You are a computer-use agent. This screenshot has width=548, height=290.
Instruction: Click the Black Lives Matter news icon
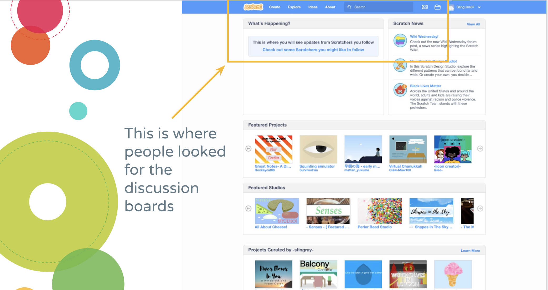point(400,90)
